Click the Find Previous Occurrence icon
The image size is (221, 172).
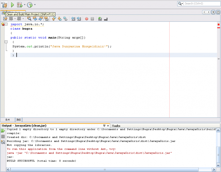tap(35, 19)
